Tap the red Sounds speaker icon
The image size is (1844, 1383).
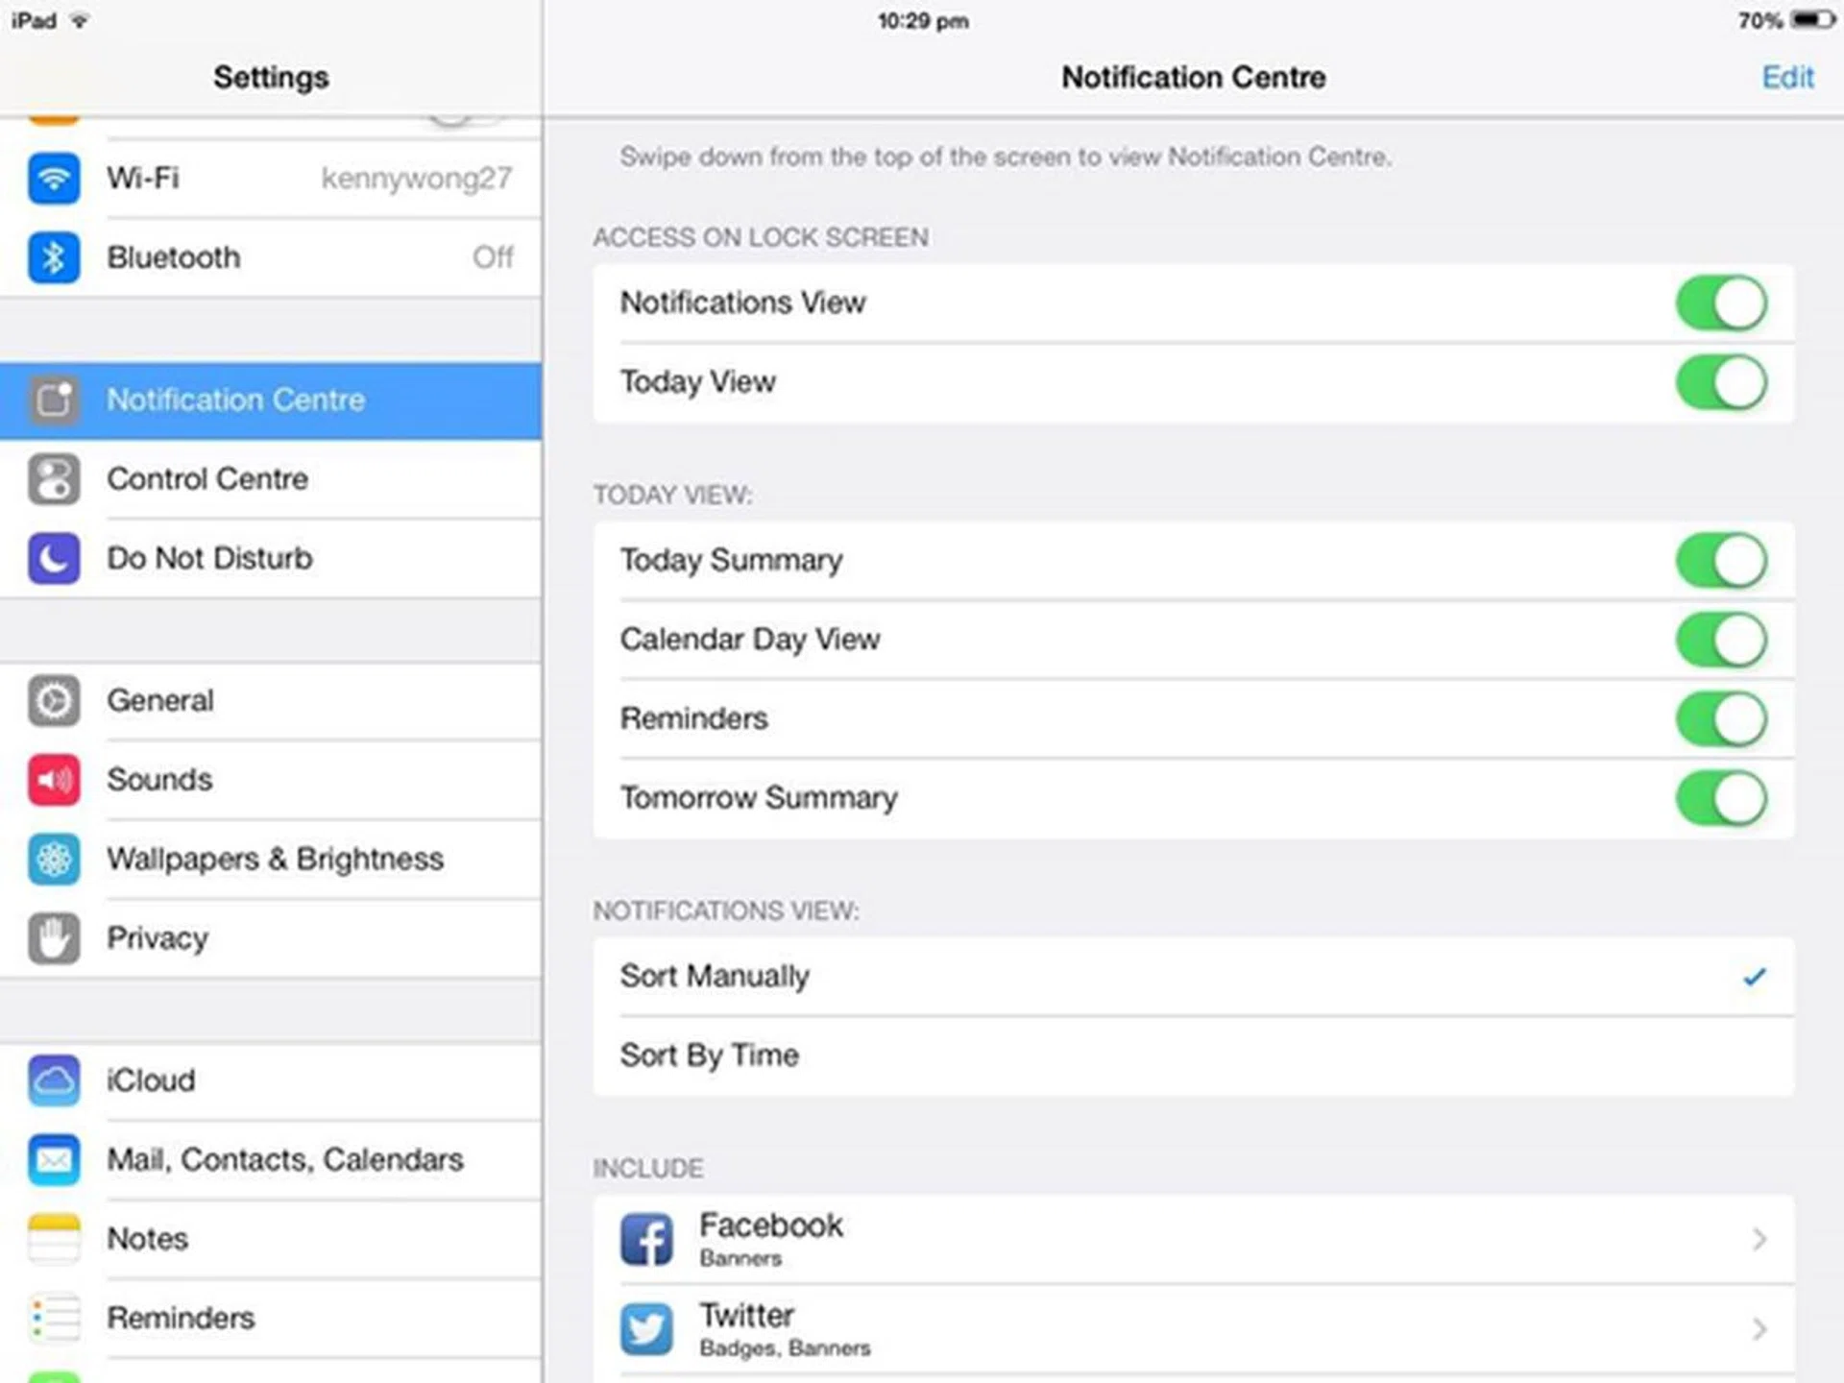click(x=54, y=780)
